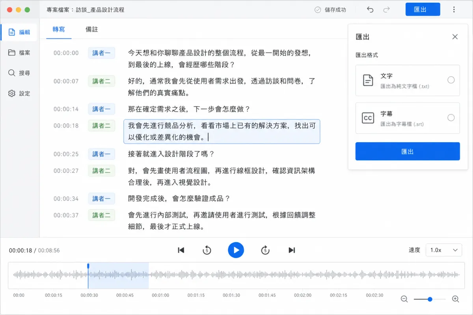Switch to the 轉寫 tab
This screenshot has height=315, width=473.
[59, 30]
